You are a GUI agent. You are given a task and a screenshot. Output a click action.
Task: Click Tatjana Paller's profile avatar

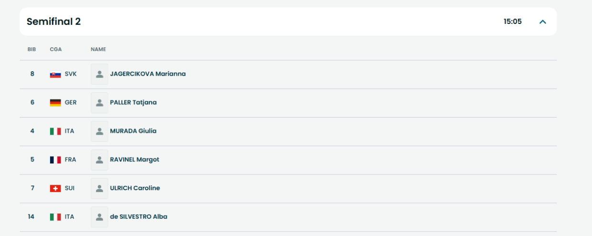[x=99, y=103]
